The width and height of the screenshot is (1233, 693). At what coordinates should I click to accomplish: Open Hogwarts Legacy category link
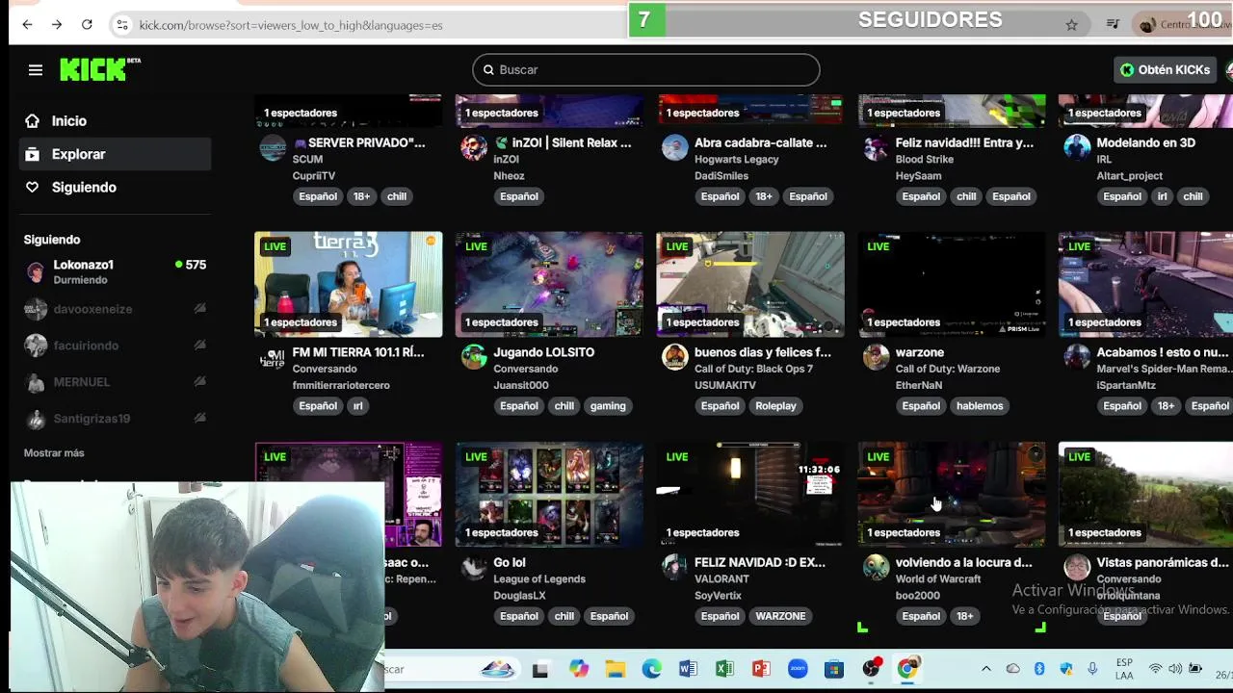click(736, 159)
